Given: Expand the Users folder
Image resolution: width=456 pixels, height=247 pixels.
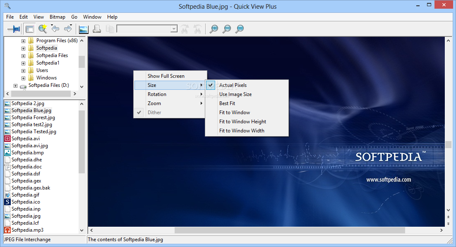Looking at the screenshot, I should click(23, 71).
